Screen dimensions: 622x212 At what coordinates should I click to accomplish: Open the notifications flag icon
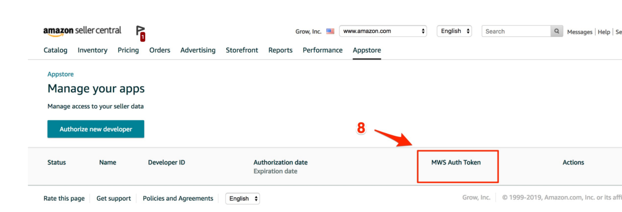click(141, 33)
